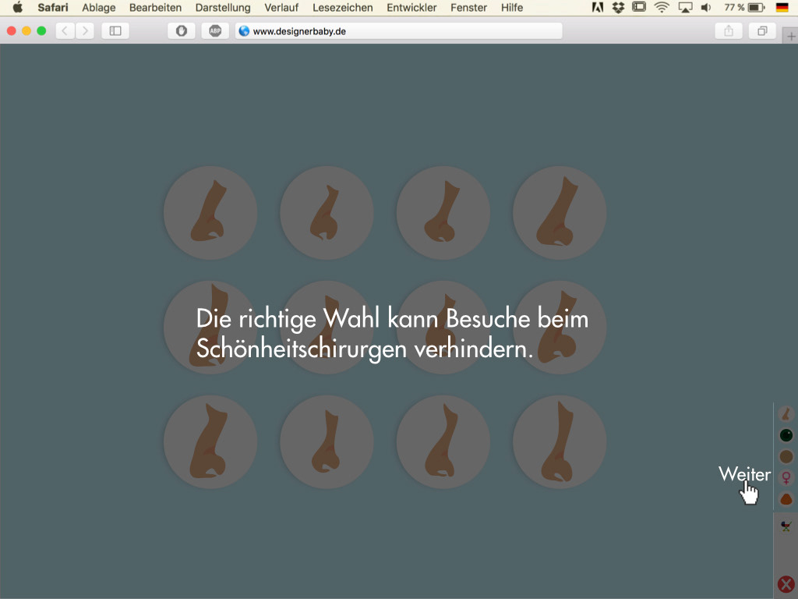Choose the first nose in the top row
Image resolution: width=798 pixels, height=599 pixels.
[210, 213]
